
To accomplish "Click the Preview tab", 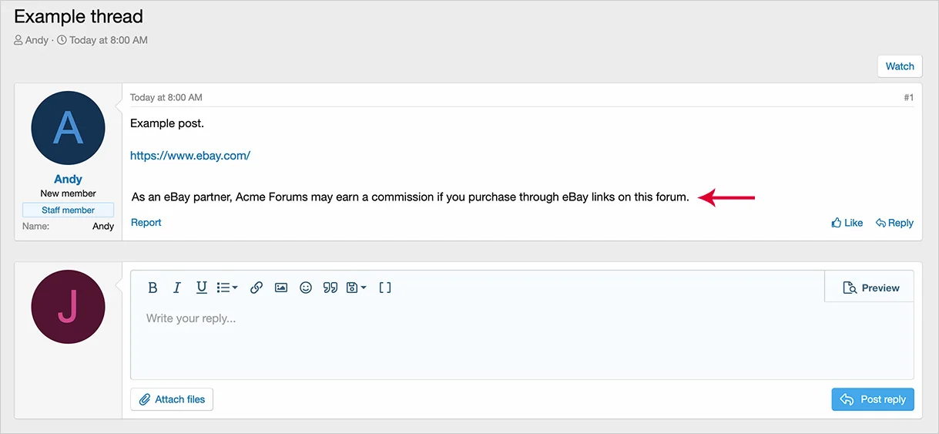I will (870, 288).
